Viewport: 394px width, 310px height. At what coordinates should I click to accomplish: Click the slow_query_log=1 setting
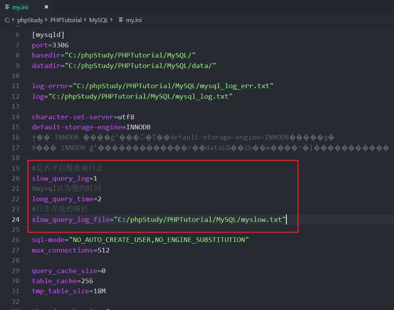tap(63, 178)
